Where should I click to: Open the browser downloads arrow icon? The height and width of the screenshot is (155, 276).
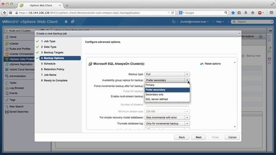coord(246,12)
